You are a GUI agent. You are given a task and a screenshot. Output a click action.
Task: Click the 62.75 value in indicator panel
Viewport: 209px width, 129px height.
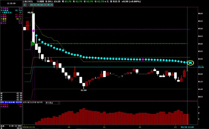tap(19, 10)
